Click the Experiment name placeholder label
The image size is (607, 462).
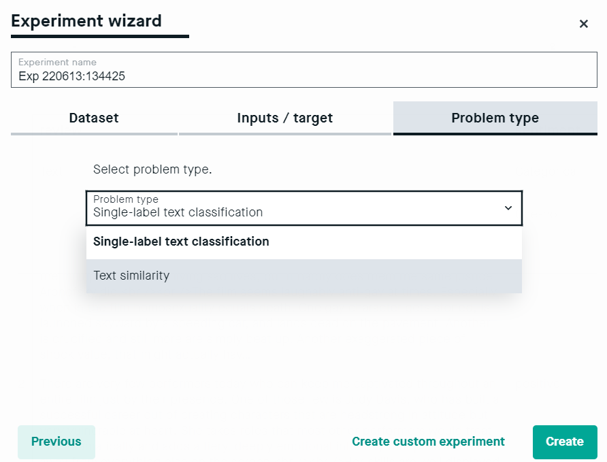pos(57,63)
